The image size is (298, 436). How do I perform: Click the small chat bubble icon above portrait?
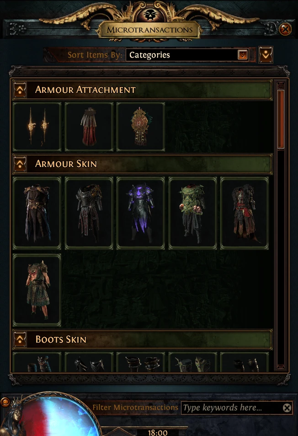click(5, 402)
